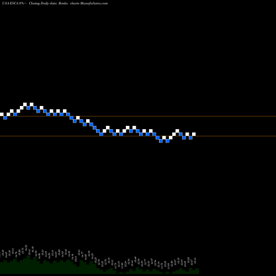Click the last blue Renko brick
Viewport: 276px width, 276px height.
click(190, 137)
